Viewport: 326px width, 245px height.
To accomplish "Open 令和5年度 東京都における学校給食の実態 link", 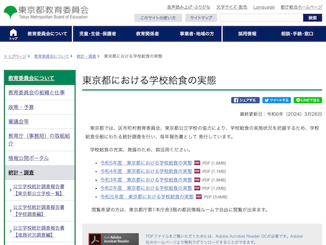I will click(146, 163).
